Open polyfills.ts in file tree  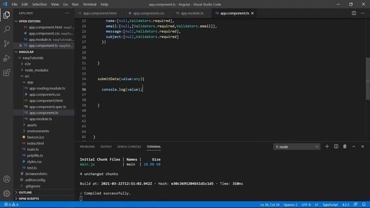[35, 155]
